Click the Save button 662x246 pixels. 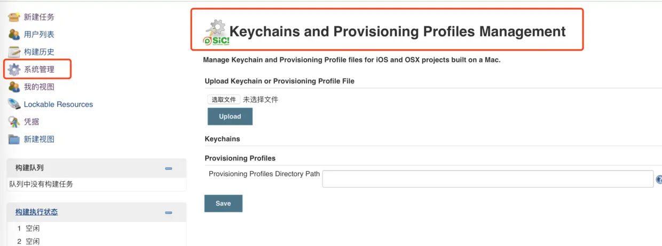pos(223,203)
